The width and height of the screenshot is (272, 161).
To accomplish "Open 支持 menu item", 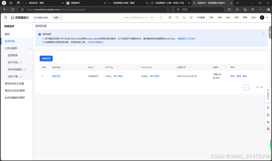I will pyautogui.click(x=236, y=18).
